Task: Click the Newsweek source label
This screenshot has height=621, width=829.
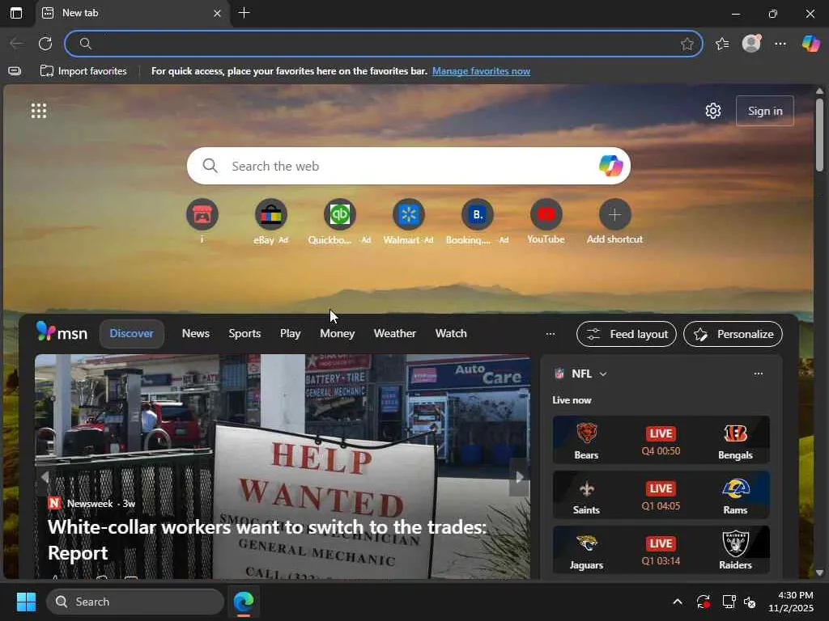Action: point(89,503)
